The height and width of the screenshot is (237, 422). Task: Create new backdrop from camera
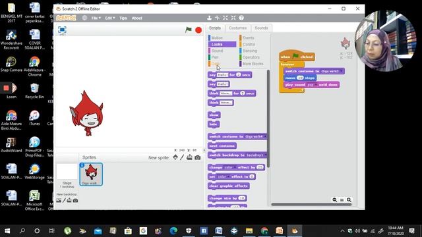pyautogui.click(x=75, y=200)
